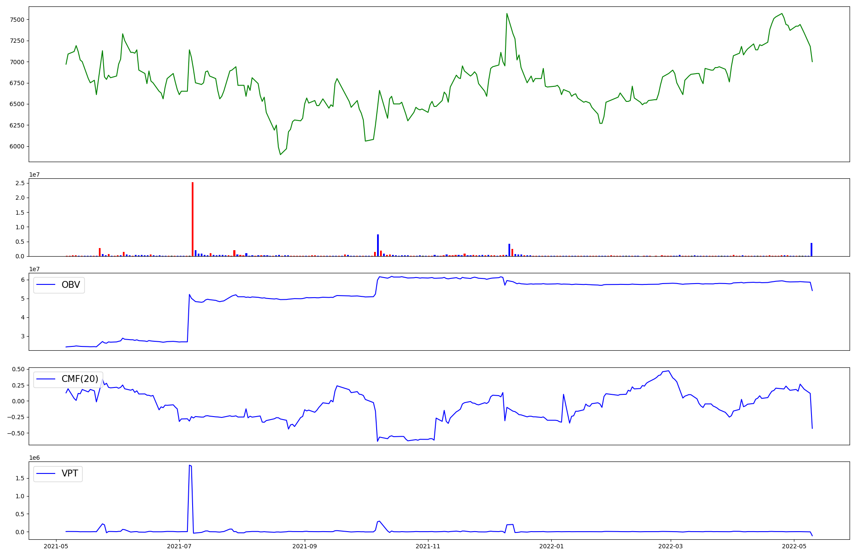Click the 6000 price axis tick label
Screen dimensions: 856x556
16,146
